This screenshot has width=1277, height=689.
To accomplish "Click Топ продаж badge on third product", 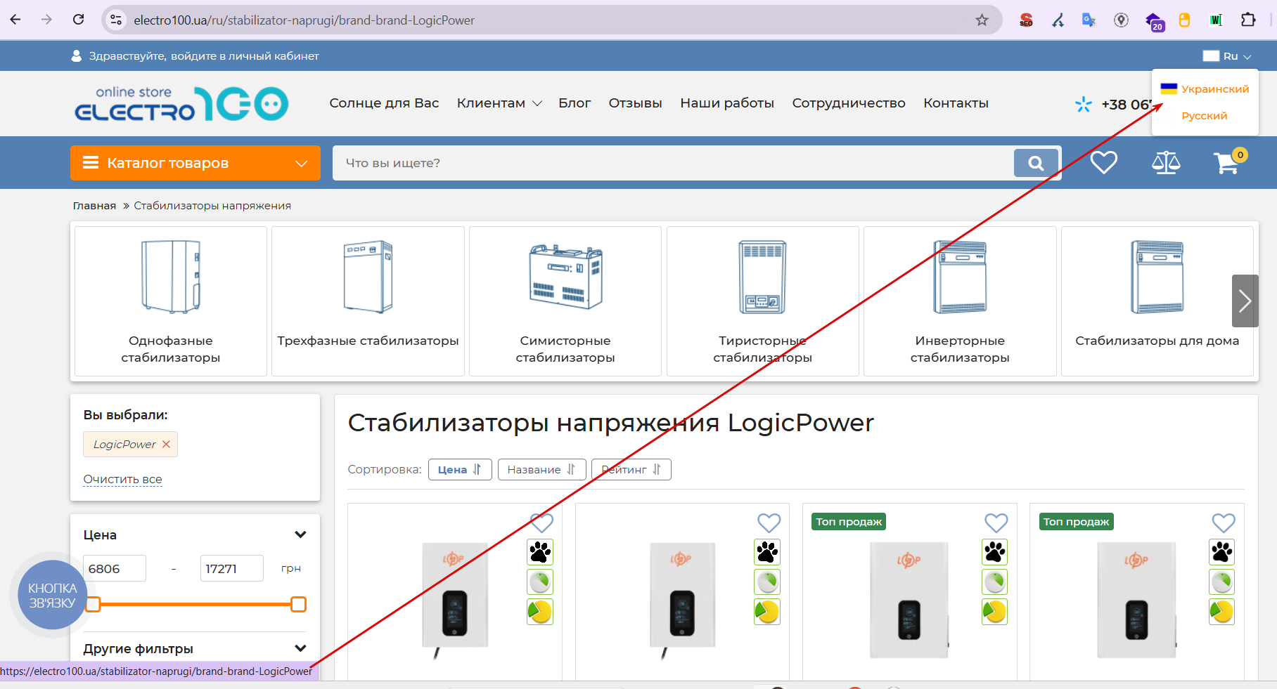I will (849, 521).
